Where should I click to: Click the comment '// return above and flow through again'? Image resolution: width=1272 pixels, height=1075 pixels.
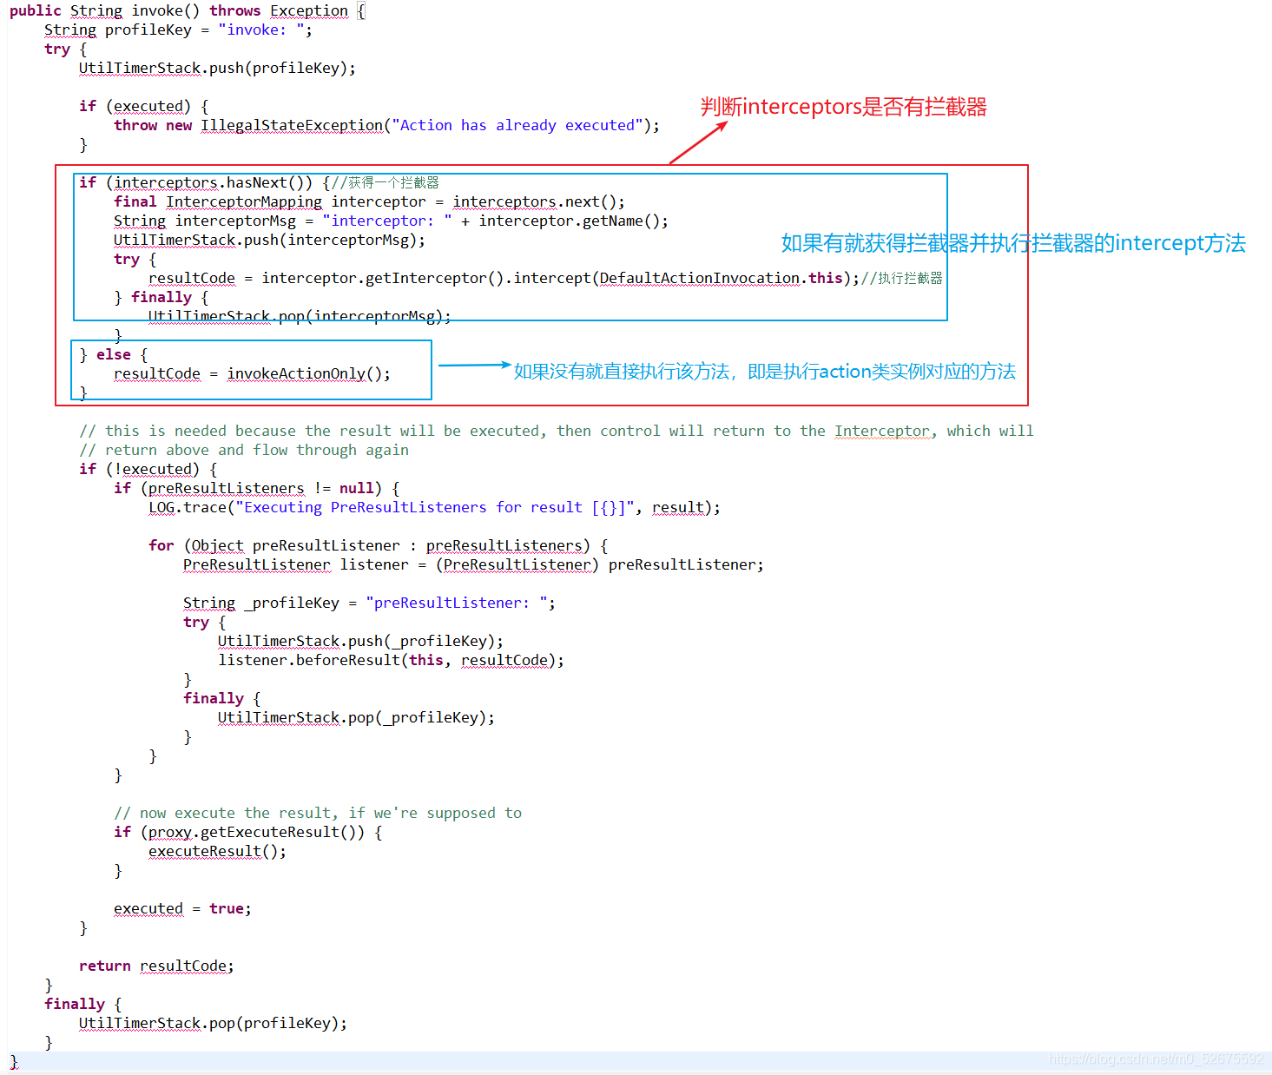(244, 450)
